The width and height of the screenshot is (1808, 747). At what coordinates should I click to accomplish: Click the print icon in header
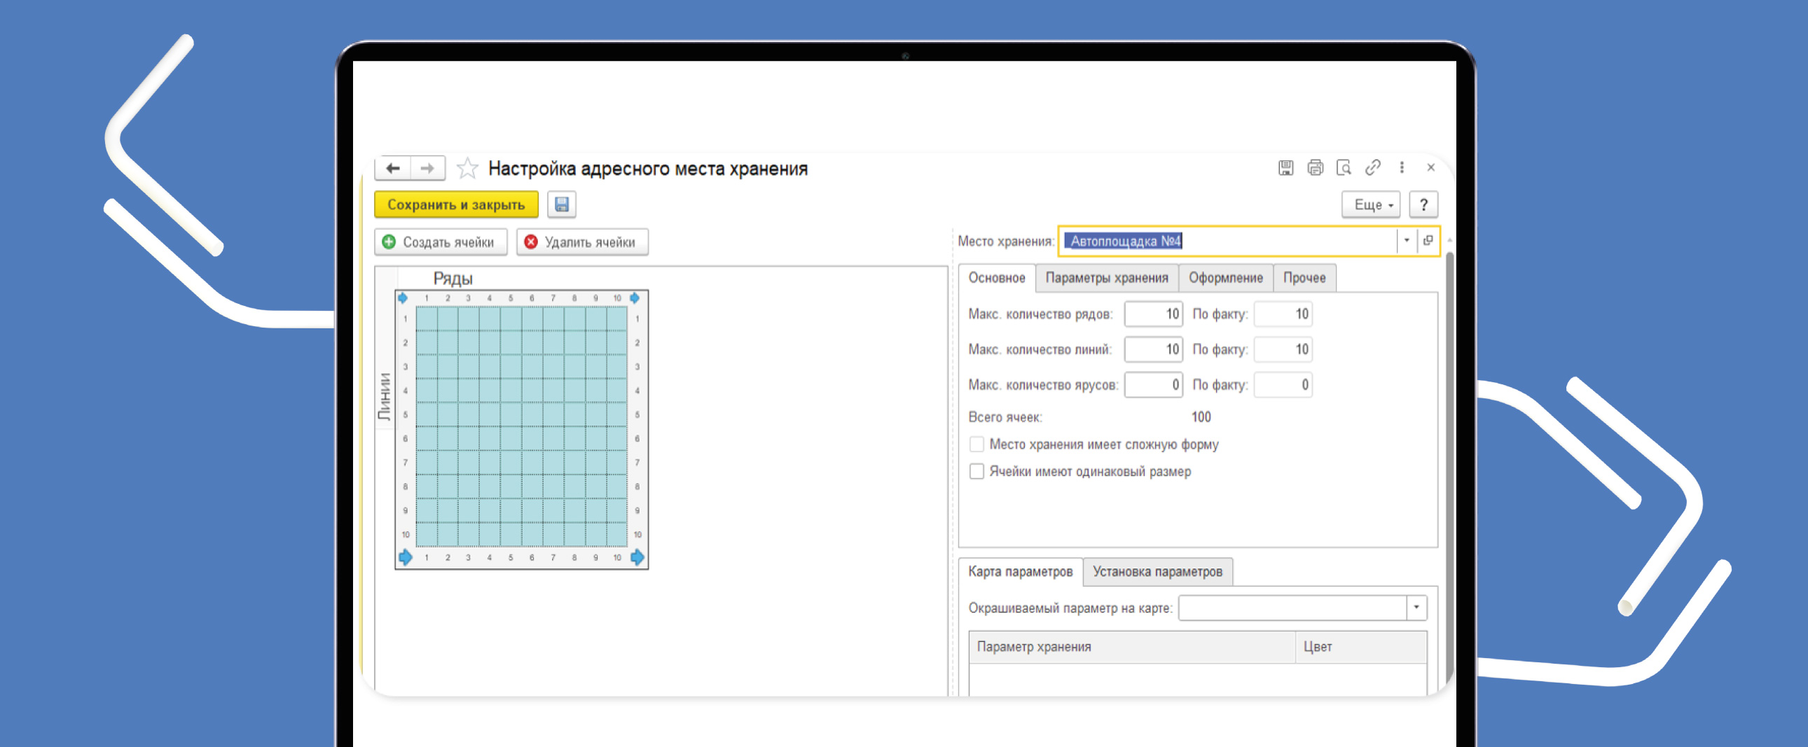point(1315,167)
